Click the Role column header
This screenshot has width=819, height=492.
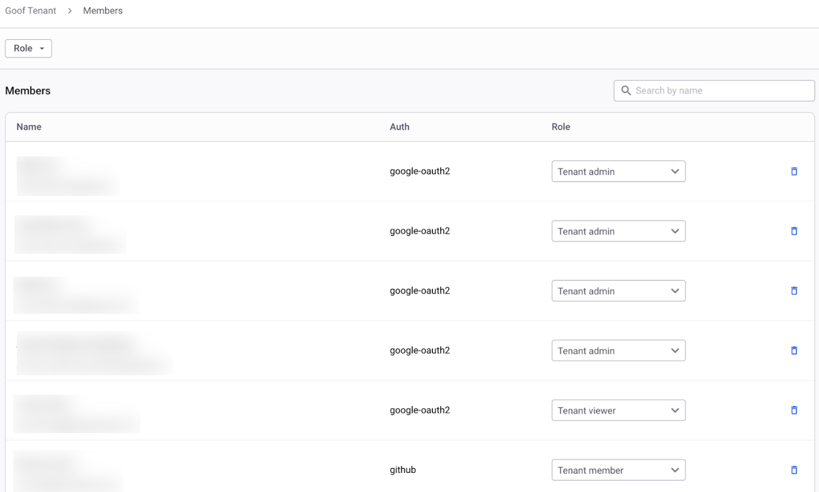[x=560, y=127]
